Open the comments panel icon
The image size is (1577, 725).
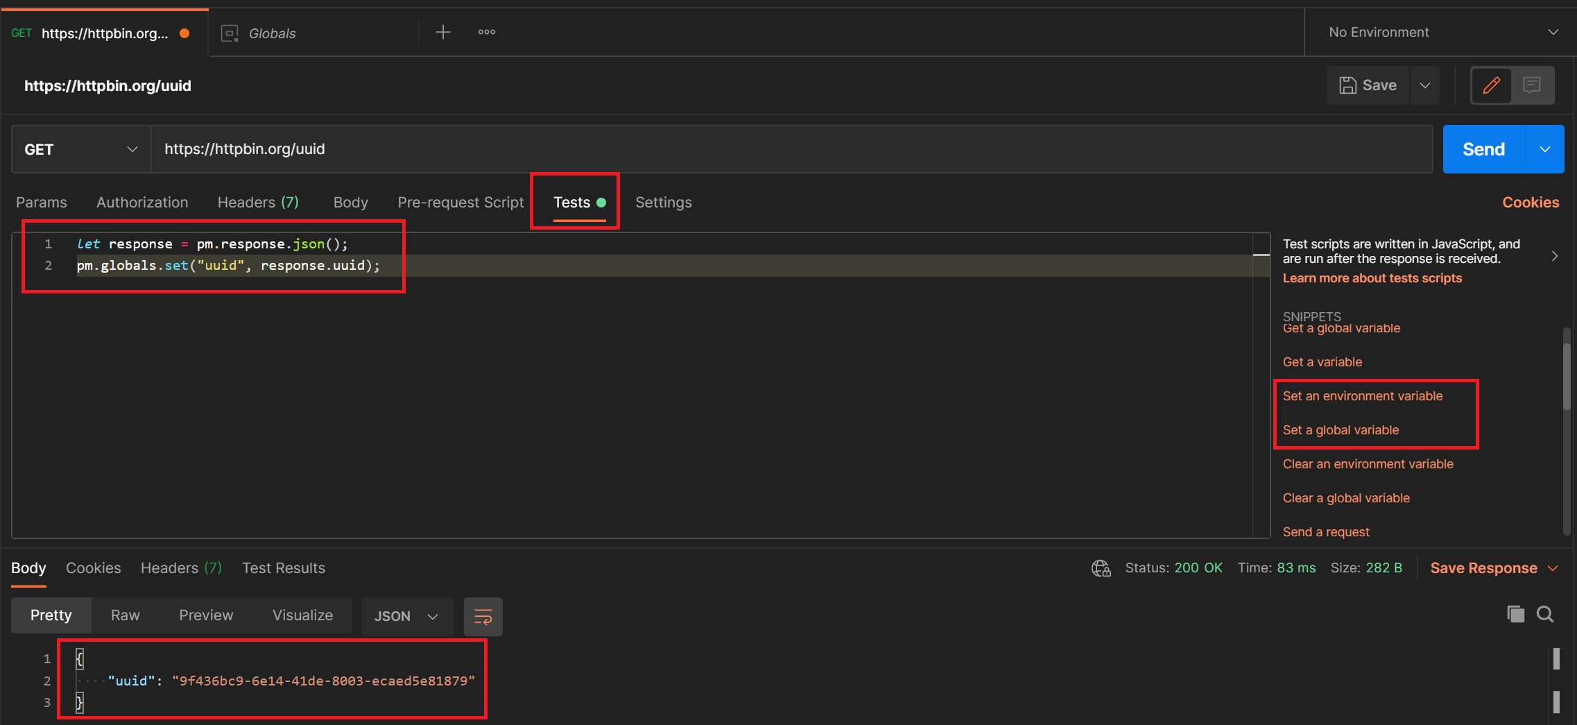[x=1532, y=85]
